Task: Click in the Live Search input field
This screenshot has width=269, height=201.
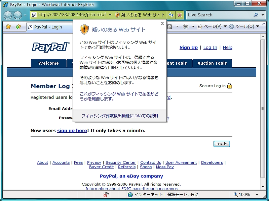Action: (x=219, y=15)
